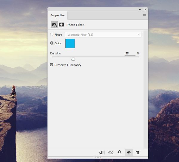Click the panel's vertical scrollbar
Viewport: 179px width, 162px height.
pos(146,89)
